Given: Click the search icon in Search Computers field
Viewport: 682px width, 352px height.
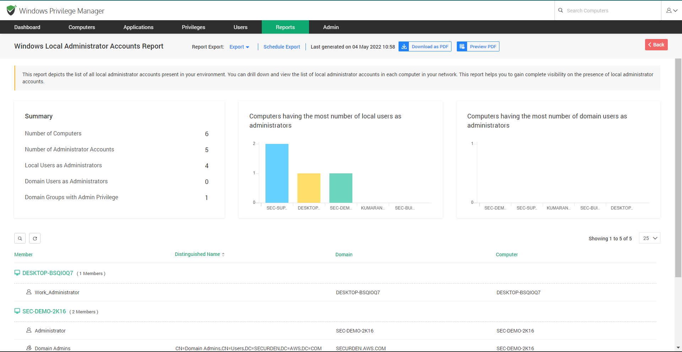Looking at the screenshot, I should click(561, 10).
